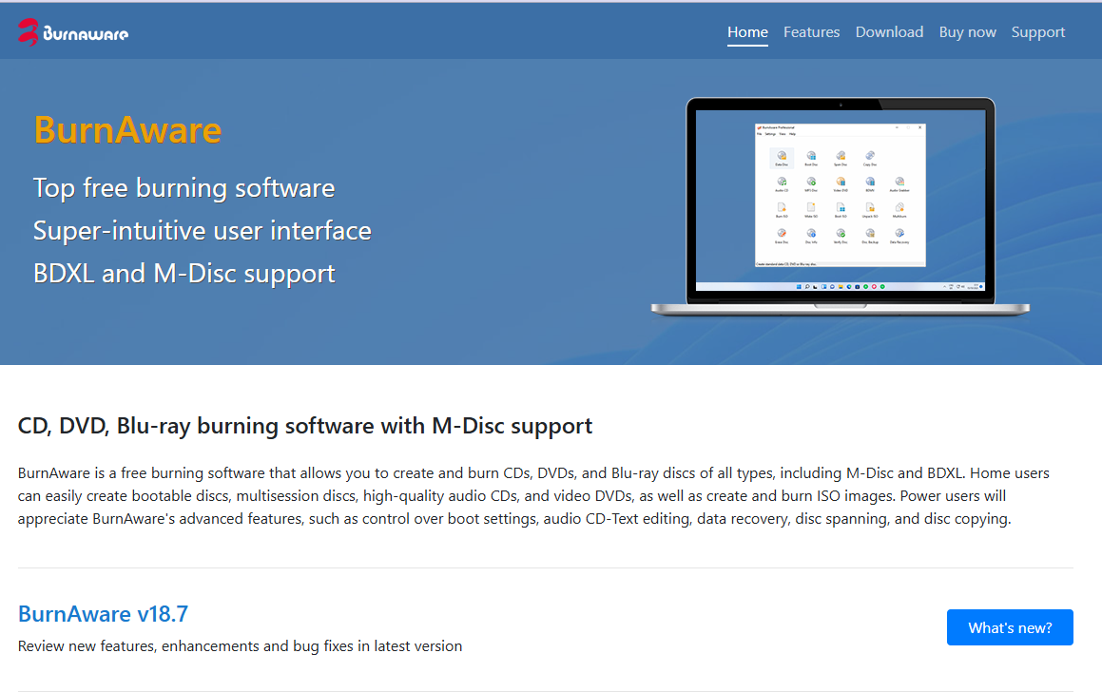The image size is (1102, 692).
Task: Click the Windows Start icon in the laptop taskbar
Action: click(799, 286)
